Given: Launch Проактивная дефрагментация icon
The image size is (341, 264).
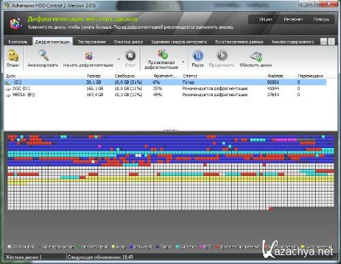Looking at the screenshot, I should (x=163, y=54).
